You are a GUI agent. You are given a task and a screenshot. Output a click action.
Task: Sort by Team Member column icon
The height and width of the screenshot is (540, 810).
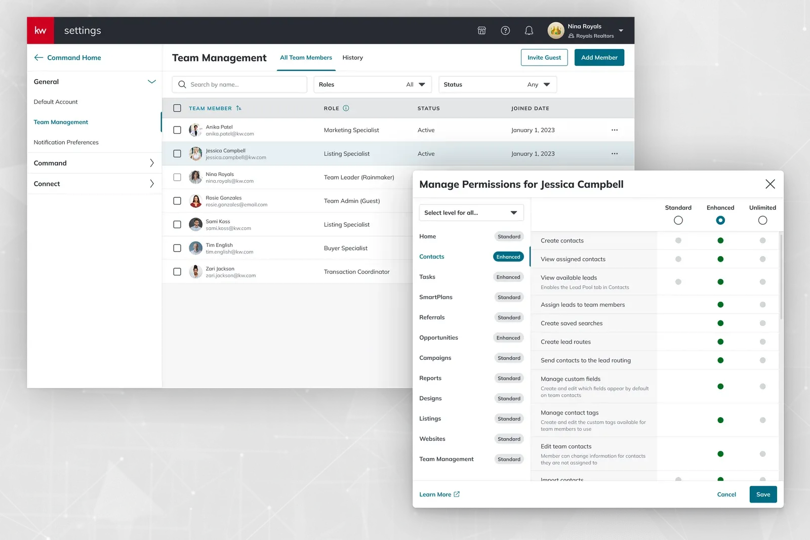pos(238,108)
